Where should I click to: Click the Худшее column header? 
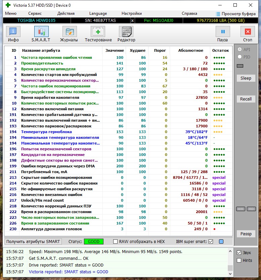[x=137, y=50]
